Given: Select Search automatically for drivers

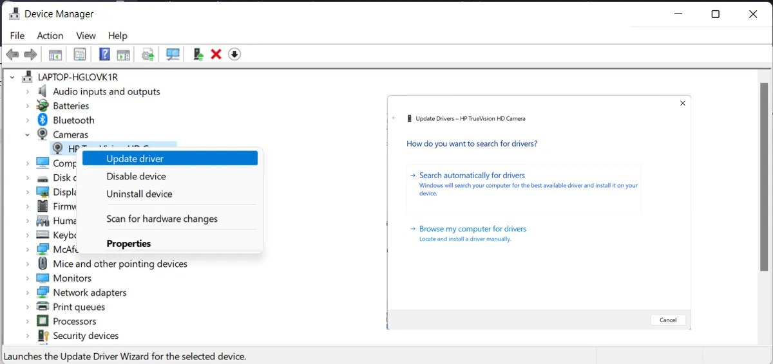Looking at the screenshot, I should click(524, 189).
